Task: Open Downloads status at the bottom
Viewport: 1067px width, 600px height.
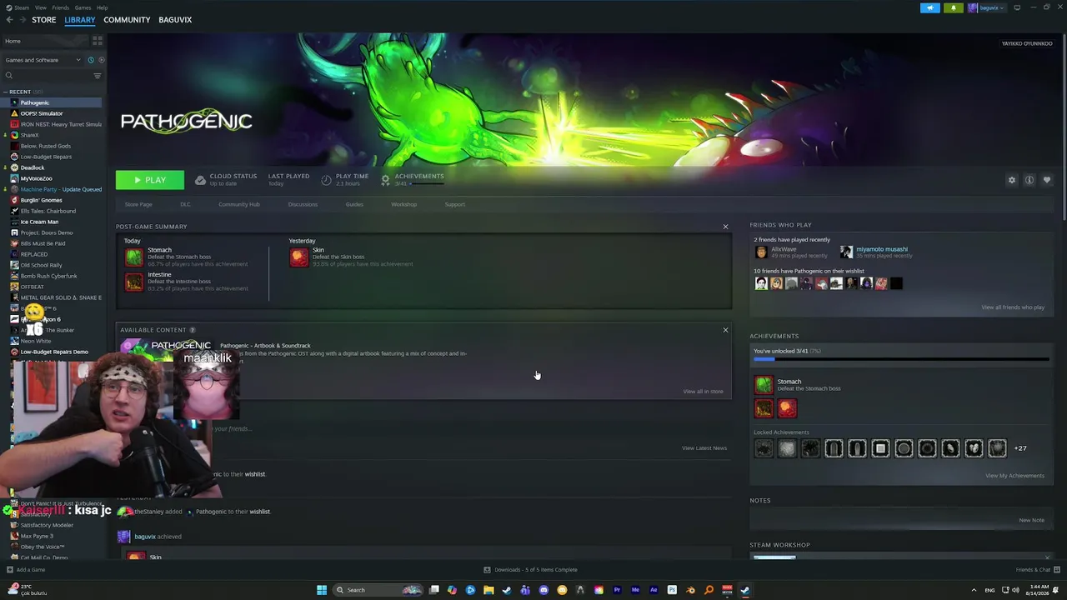Action: tap(530, 570)
